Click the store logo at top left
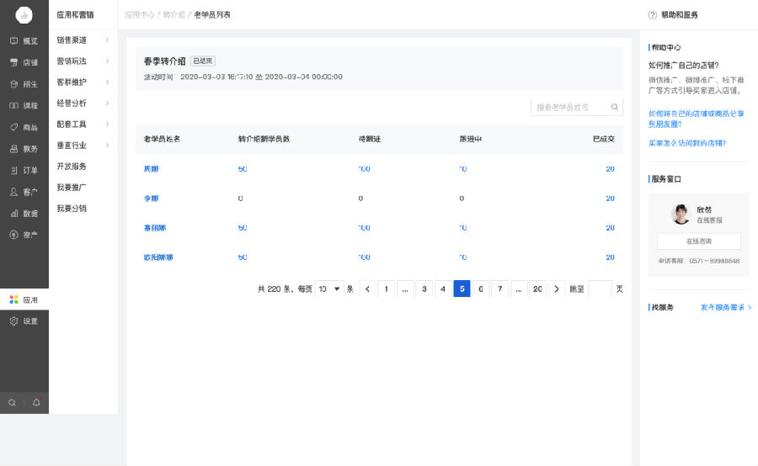 [x=24, y=15]
